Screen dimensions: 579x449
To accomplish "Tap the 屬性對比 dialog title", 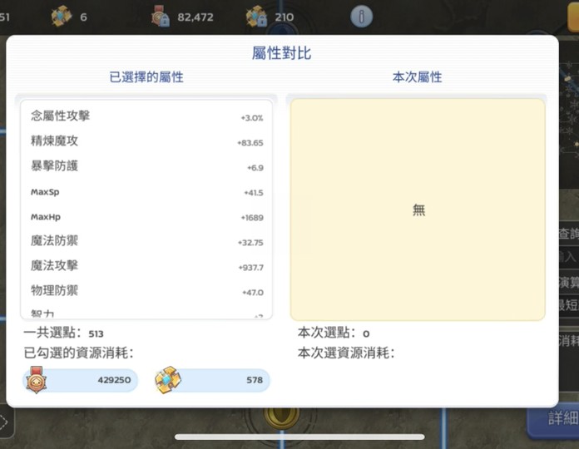I will pos(282,53).
